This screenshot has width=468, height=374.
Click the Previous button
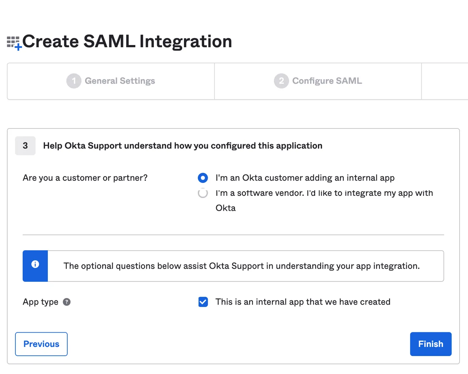pos(41,344)
